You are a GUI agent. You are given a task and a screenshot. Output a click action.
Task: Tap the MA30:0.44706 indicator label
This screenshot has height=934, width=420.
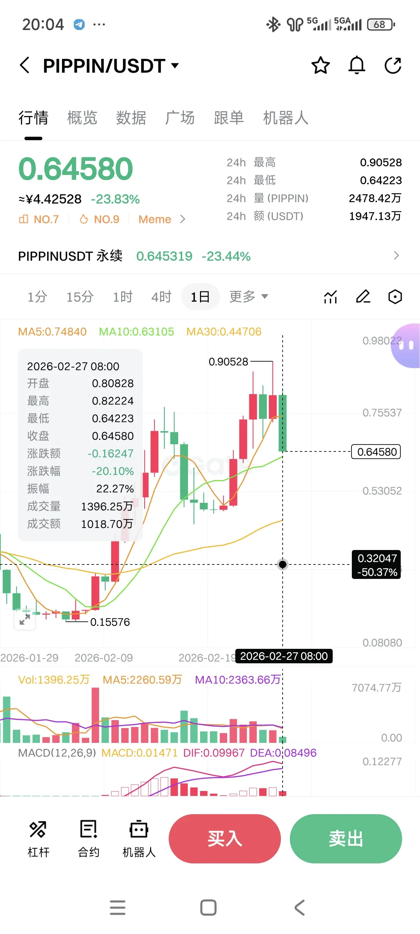point(223,332)
